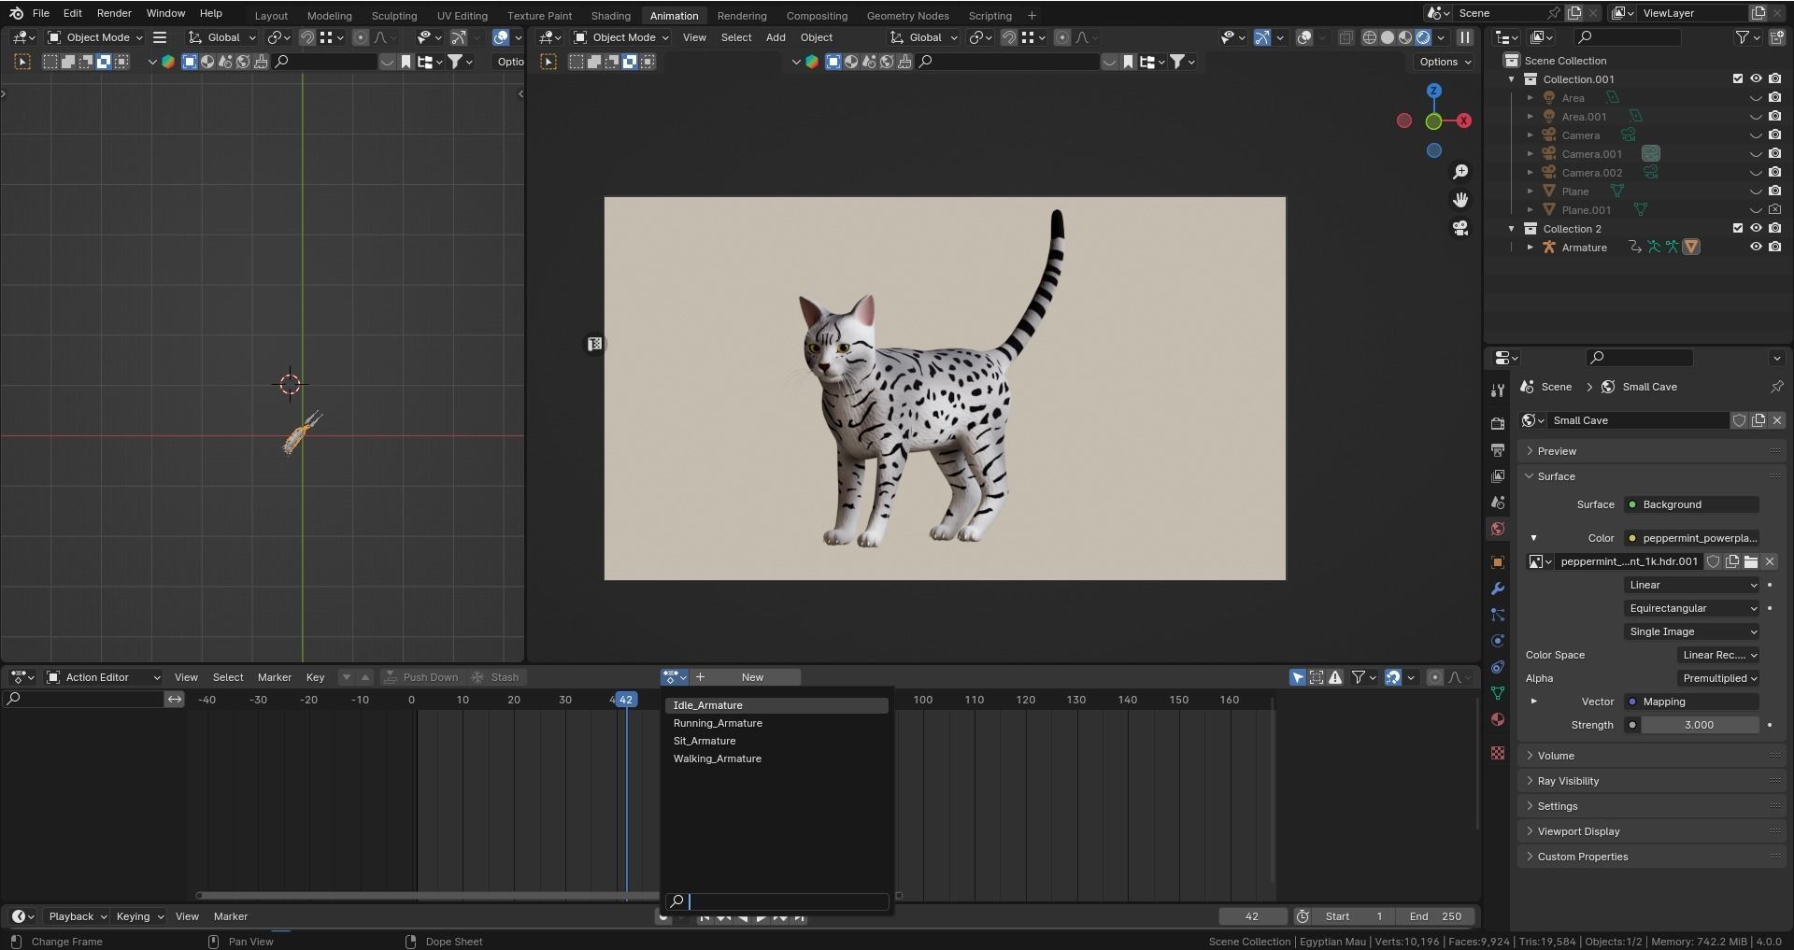Open image file browser for peppermint HDR
This screenshot has height=950, width=1794.
tap(1751, 561)
